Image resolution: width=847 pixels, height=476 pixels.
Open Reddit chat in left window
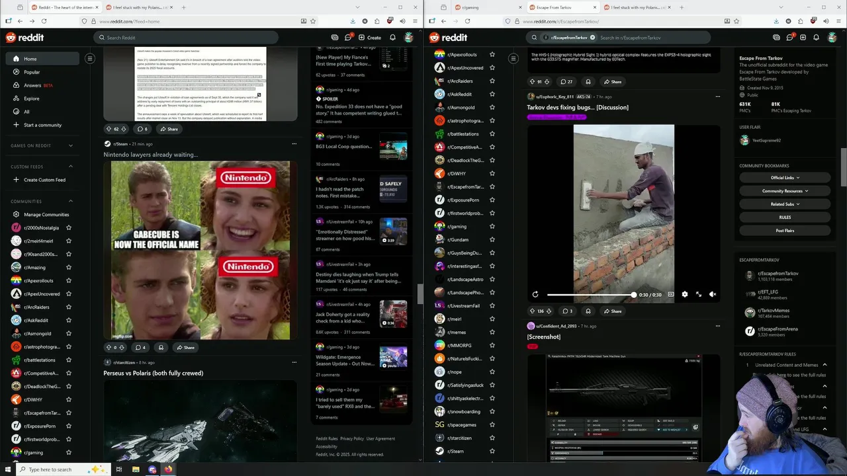click(x=348, y=38)
